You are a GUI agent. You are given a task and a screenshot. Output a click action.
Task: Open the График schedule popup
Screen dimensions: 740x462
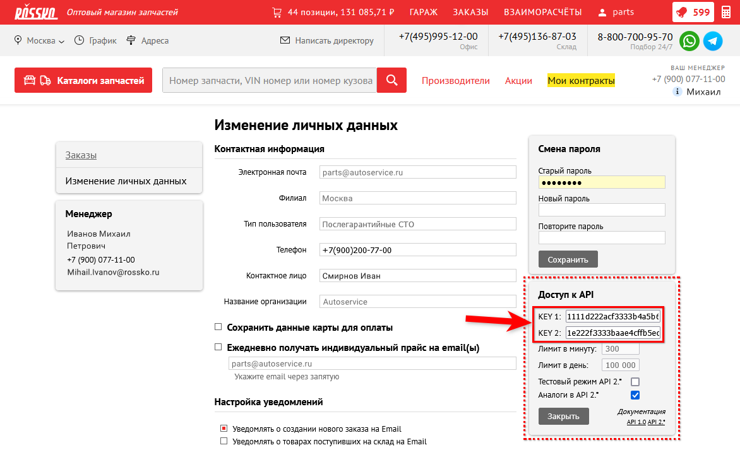[x=95, y=41]
